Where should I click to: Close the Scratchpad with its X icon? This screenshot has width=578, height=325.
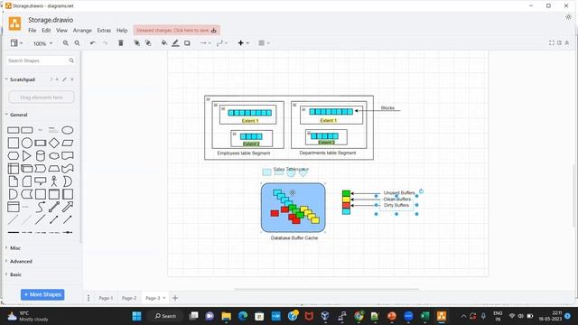[72, 79]
